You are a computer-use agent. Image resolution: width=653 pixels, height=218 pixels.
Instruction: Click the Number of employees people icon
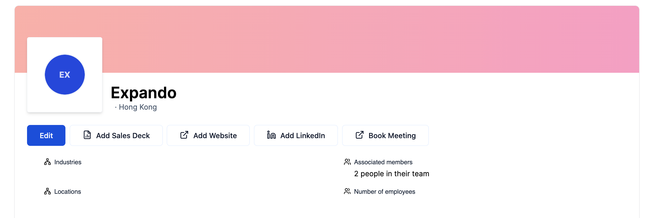[347, 191]
